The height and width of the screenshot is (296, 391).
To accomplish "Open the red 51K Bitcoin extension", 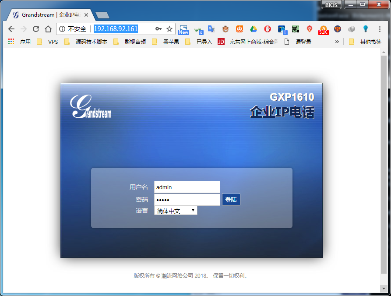I will click(x=323, y=29).
